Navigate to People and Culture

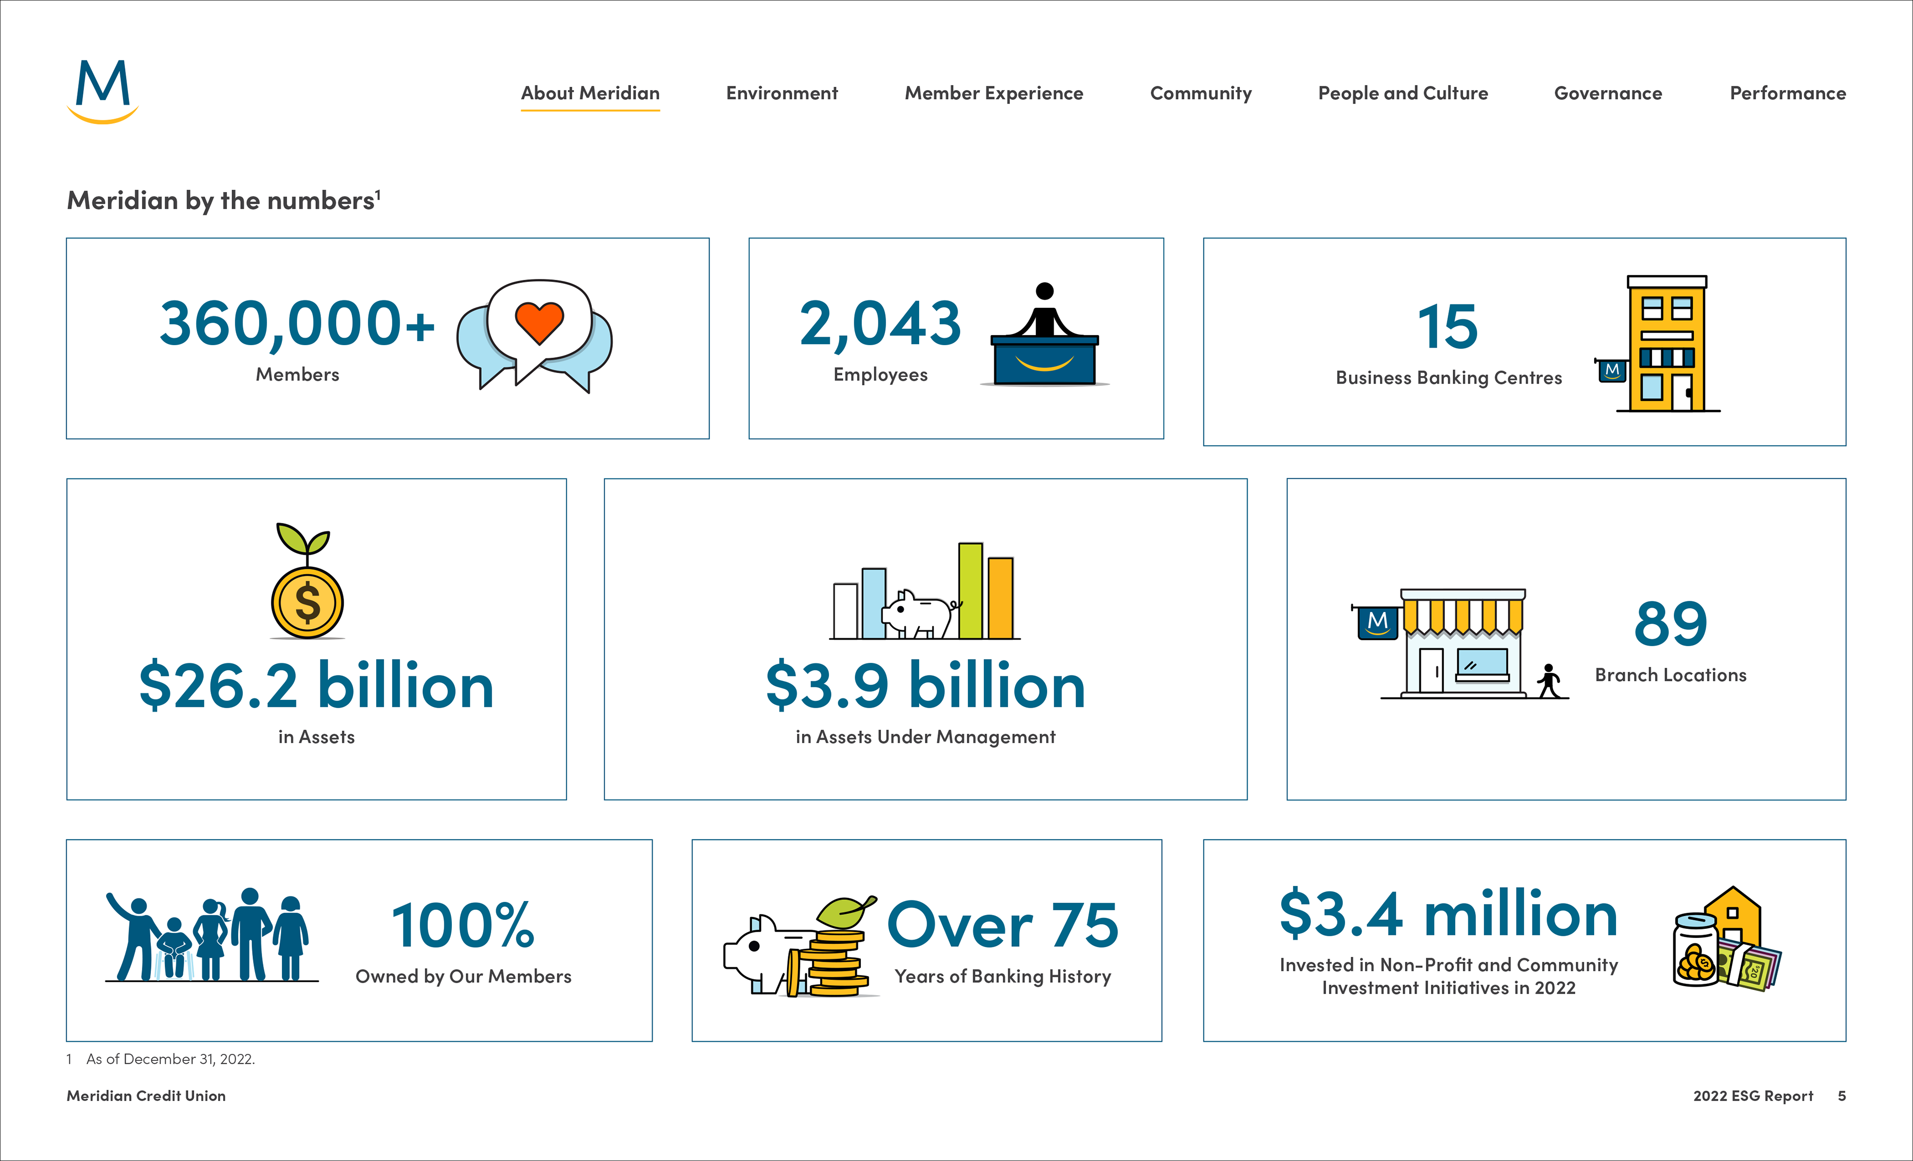1403,93
